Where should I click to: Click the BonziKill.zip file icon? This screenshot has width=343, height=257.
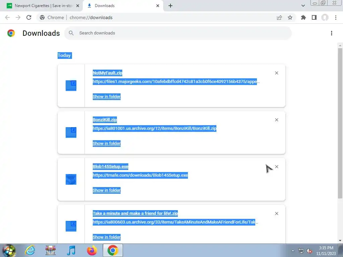click(71, 133)
